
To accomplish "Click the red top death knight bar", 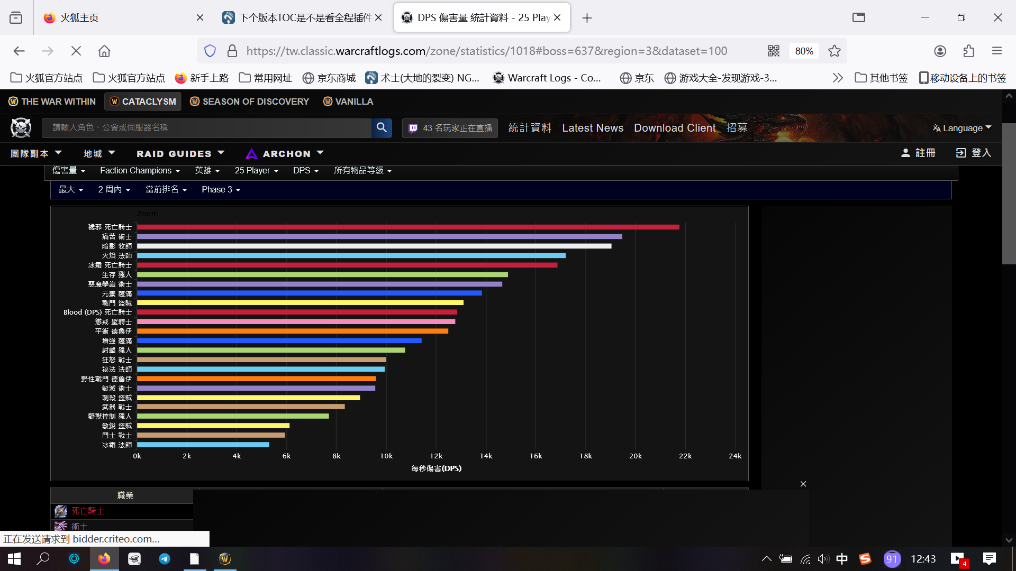I will click(x=407, y=227).
